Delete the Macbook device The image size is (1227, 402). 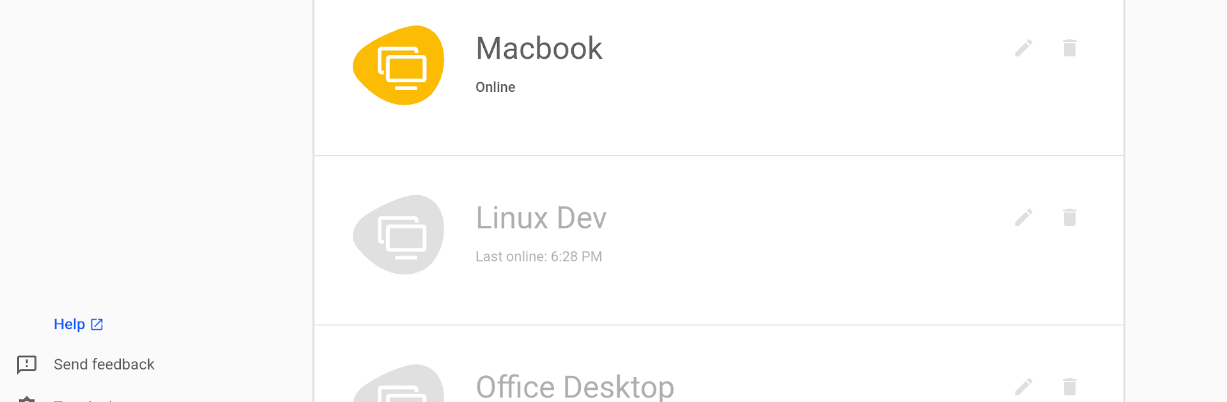pos(1070,48)
